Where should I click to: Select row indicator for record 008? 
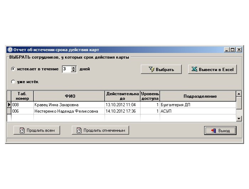click(9, 105)
